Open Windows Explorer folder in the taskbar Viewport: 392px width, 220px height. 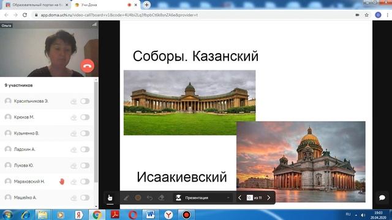[x=43, y=215]
